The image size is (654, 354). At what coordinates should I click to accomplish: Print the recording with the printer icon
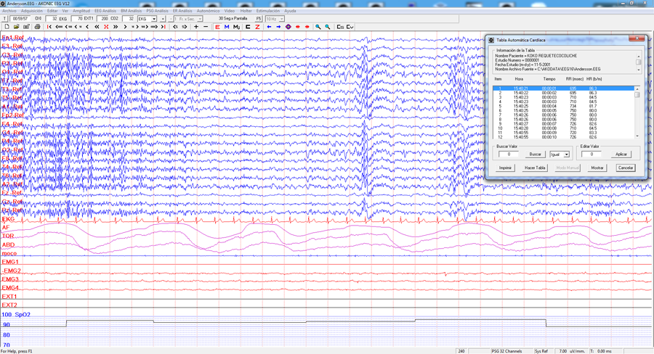pyautogui.click(x=37, y=27)
